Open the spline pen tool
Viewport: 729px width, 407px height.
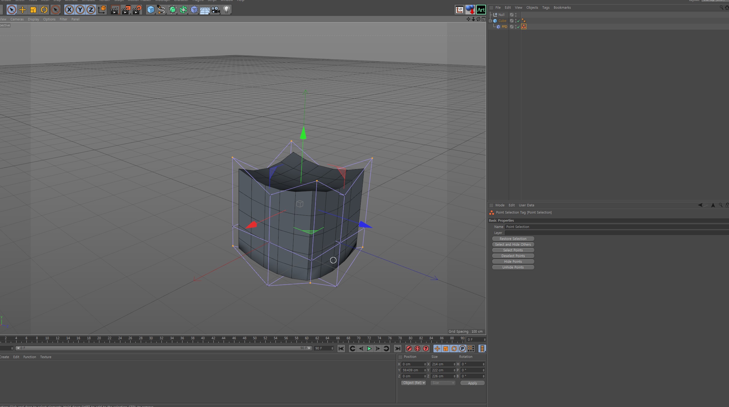(161, 10)
